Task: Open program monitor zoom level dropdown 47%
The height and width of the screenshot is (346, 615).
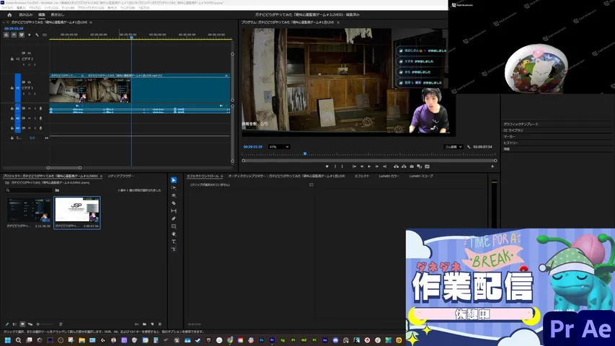Action: click(x=279, y=147)
